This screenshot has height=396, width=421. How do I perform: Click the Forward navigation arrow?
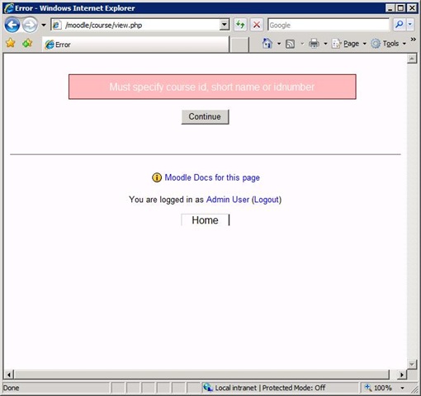point(30,25)
